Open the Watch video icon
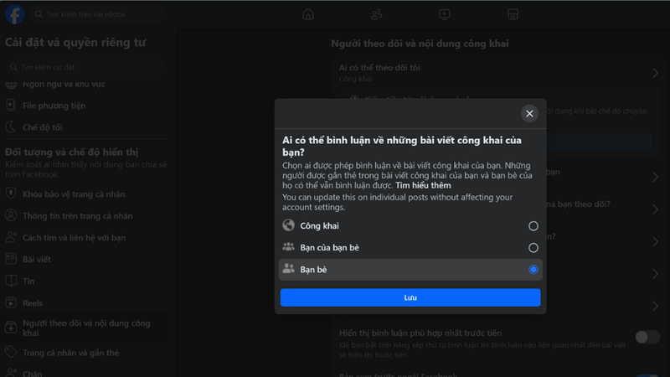 445,14
